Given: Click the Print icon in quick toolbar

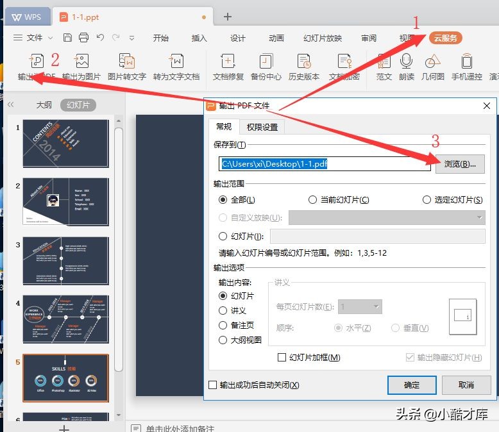Looking at the screenshot, I should [x=83, y=38].
